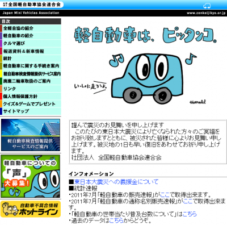The height and width of the screenshot is (225, 227).
Task: Open the 全軽自協の紹介 menu item
Action: coord(31,28)
